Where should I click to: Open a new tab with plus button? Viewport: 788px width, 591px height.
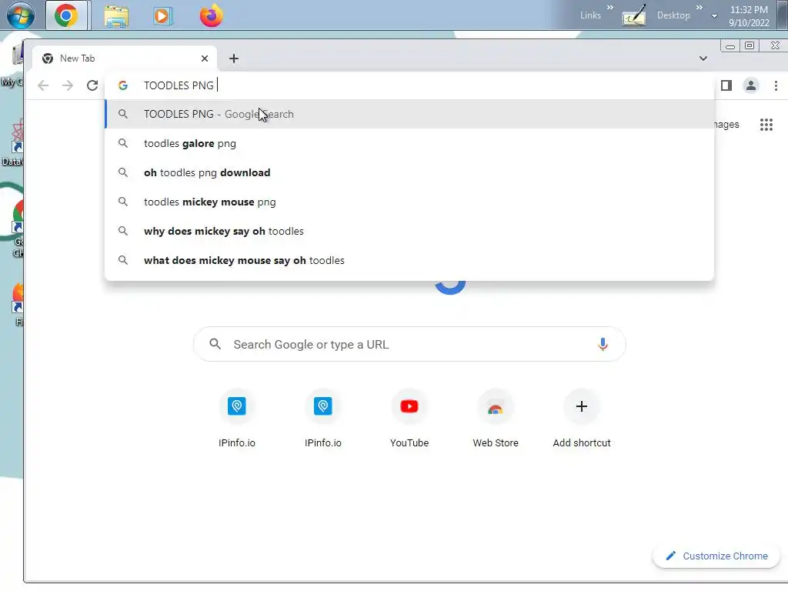(x=234, y=58)
